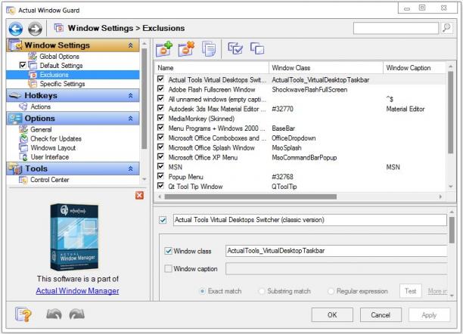Click the OK button
This screenshot has width=463, height=334.
coord(332,315)
